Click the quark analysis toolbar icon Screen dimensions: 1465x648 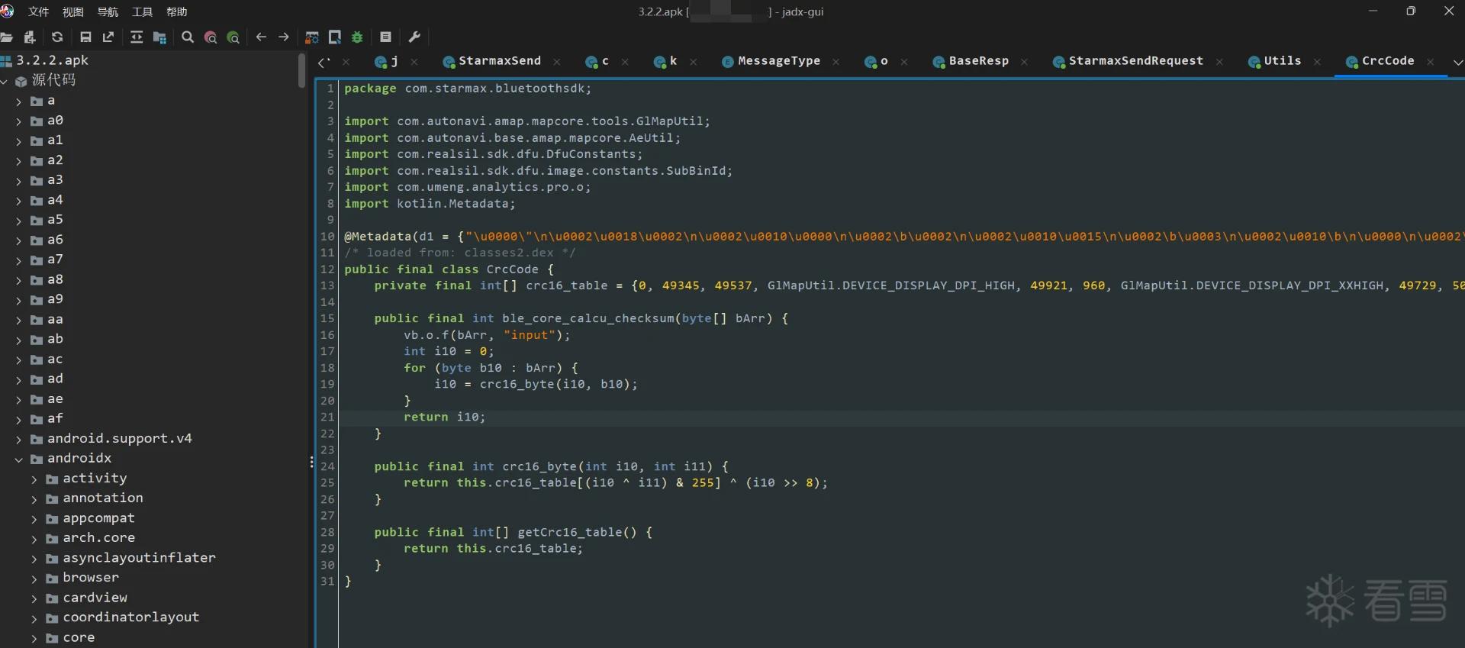pyautogui.click(x=335, y=37)
